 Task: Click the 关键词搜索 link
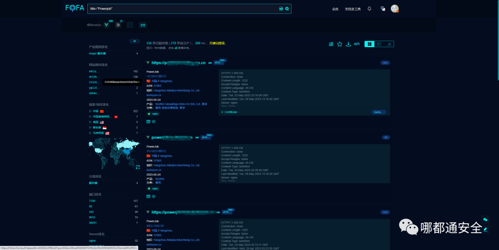[x=217, y=43]
